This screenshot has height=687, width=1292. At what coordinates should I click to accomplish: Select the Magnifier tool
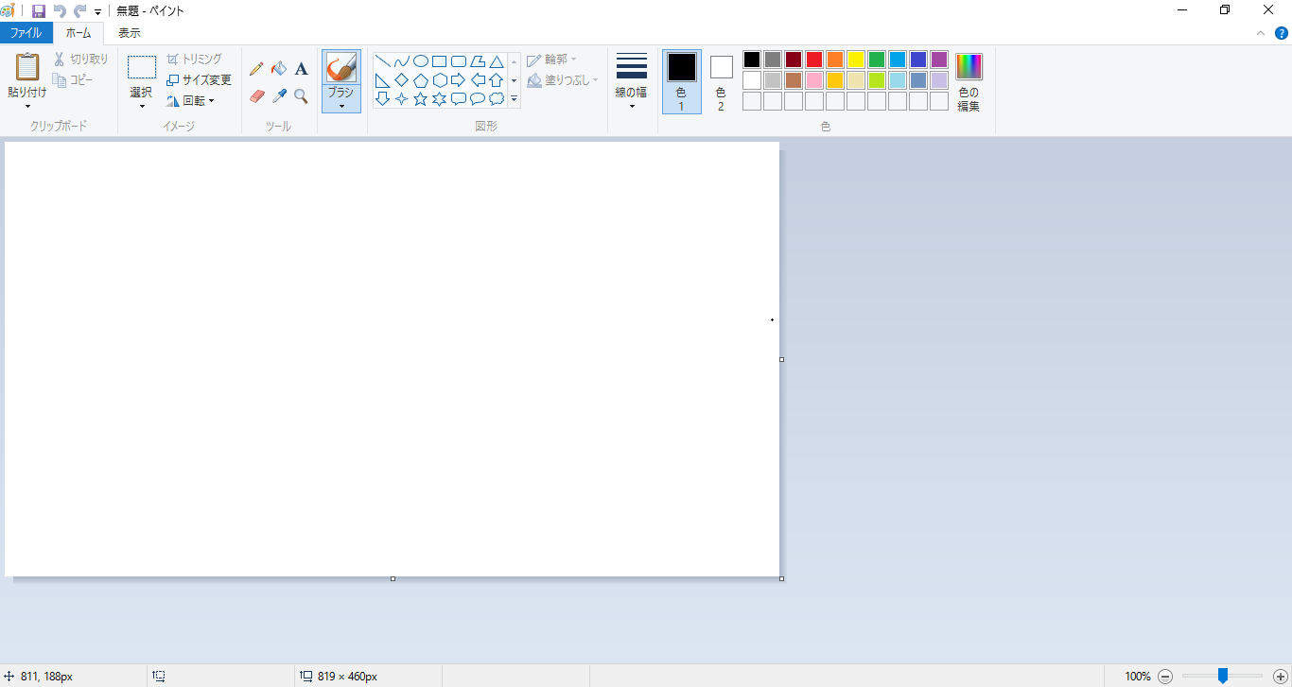(301, 96)
